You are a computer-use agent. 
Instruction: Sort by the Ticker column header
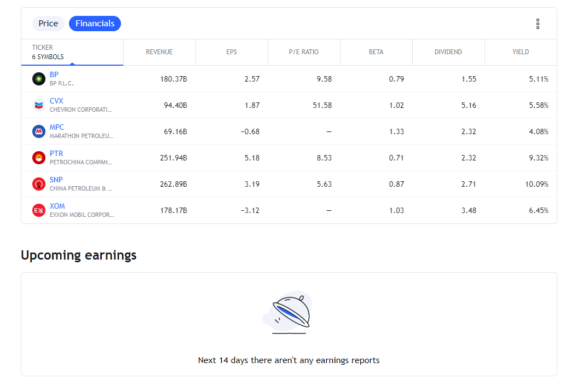click(x=72, y=52)
